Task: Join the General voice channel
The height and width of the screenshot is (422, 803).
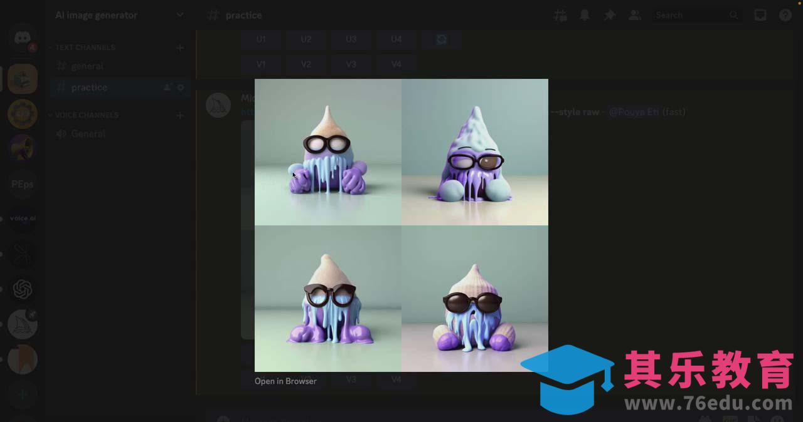Action: [x=88, y=134]
